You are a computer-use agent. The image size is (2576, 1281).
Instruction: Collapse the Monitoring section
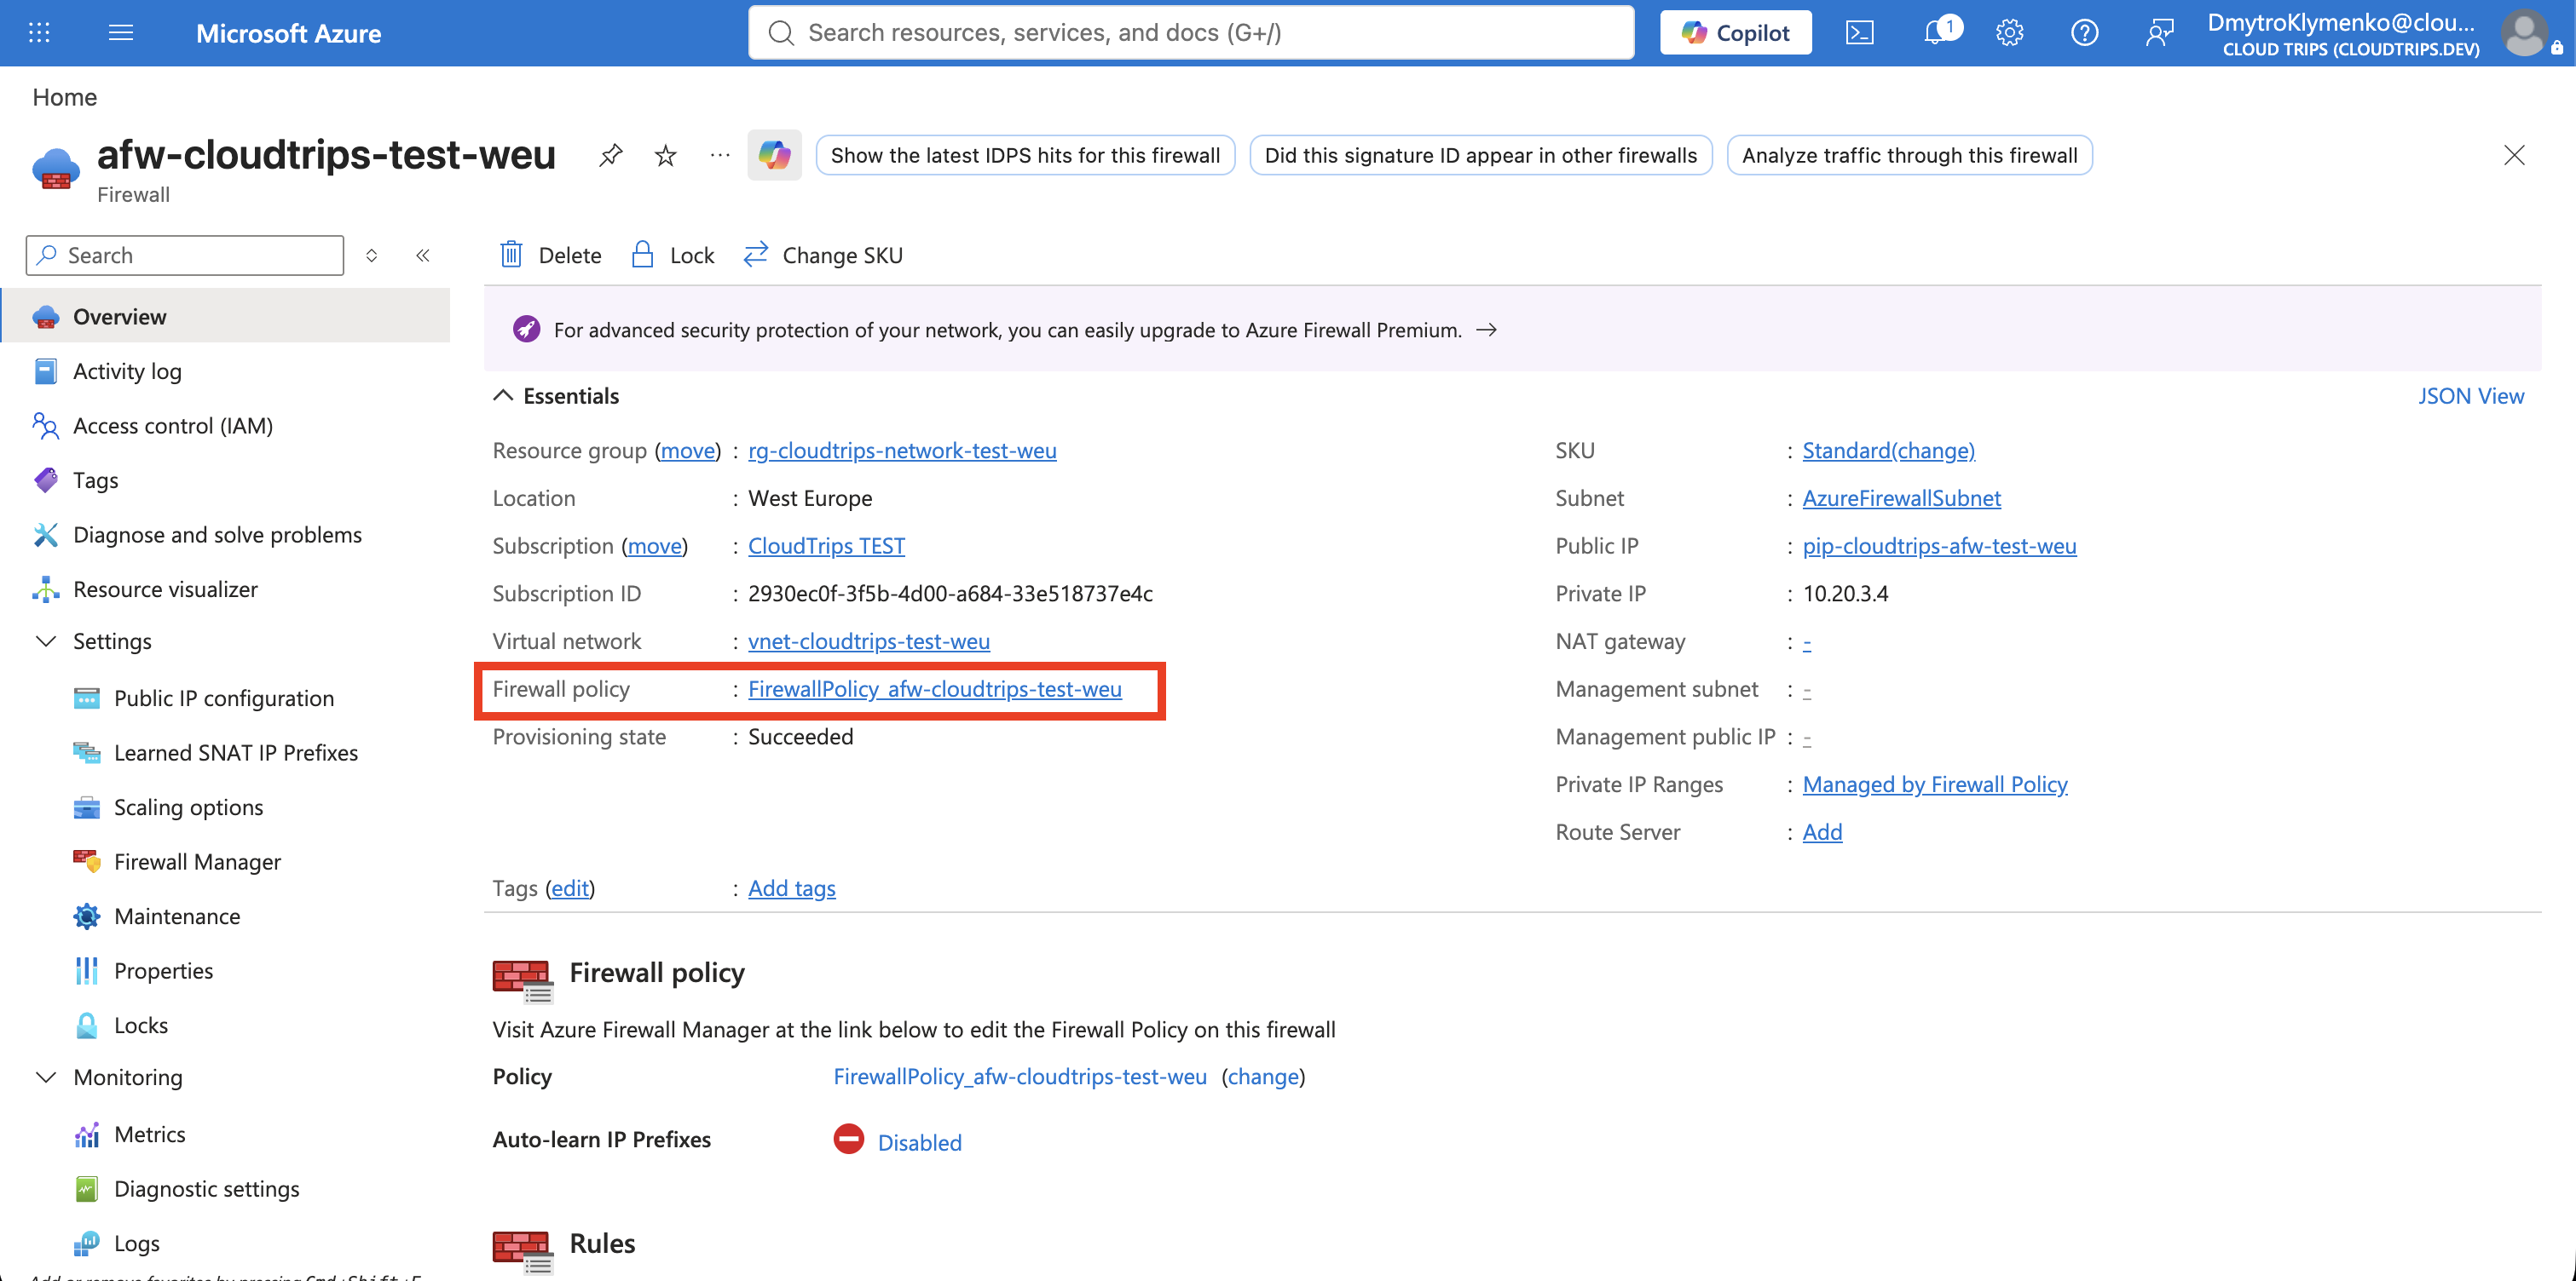click(x=46, y=1077)
